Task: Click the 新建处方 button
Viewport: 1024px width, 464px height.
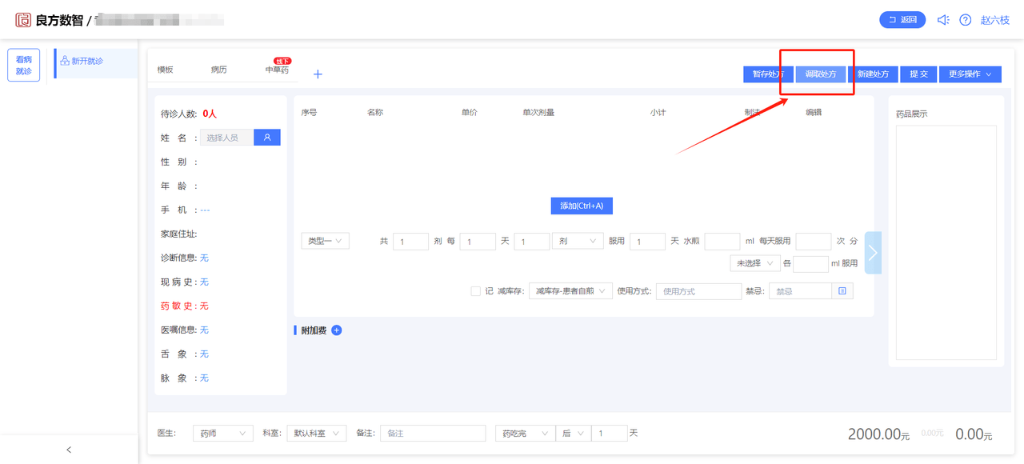Action: (x=873, y=74)
